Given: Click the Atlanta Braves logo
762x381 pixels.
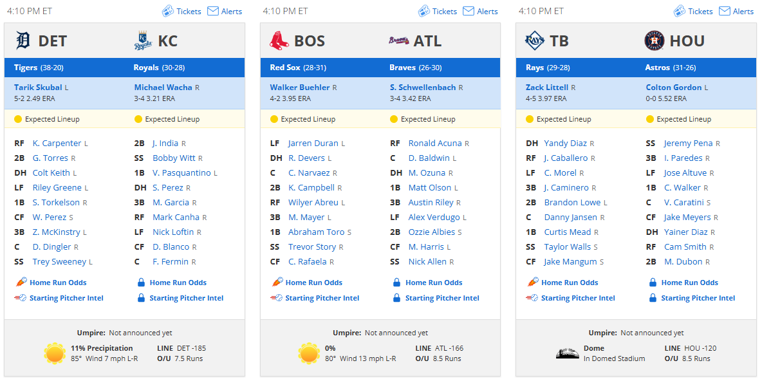Looking at the screenshot, I should click(x=398, y=41).
